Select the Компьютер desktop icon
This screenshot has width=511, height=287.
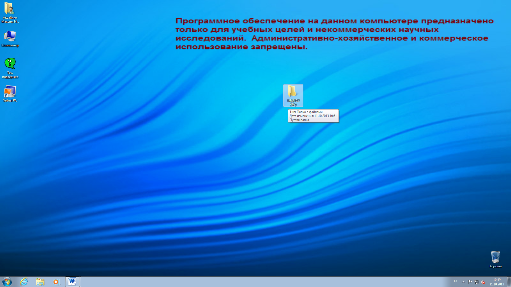[x=10, y=39]
